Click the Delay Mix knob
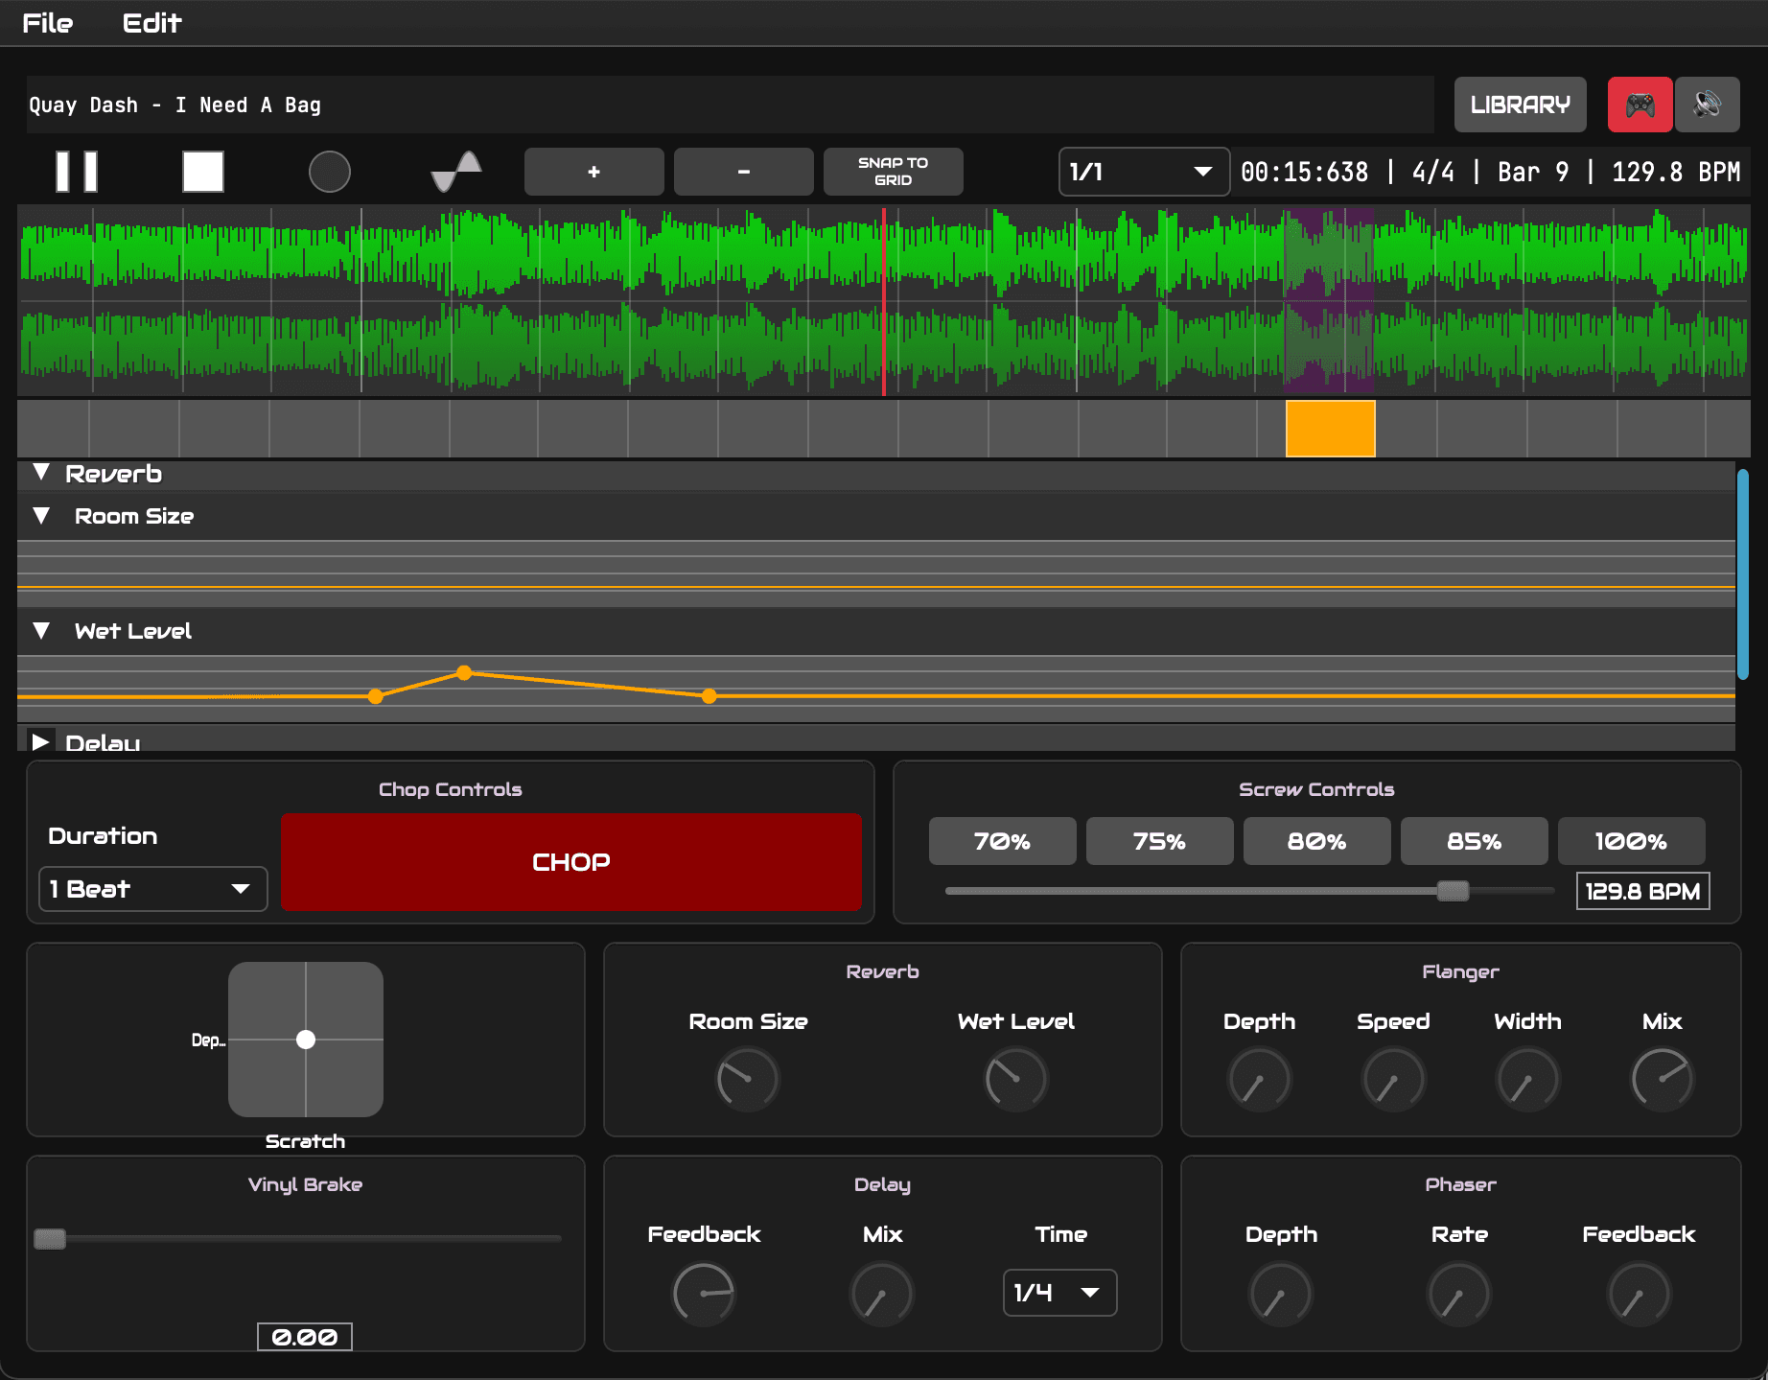Viewport: 1768px width, 1380px height. tap(882, 1295)
